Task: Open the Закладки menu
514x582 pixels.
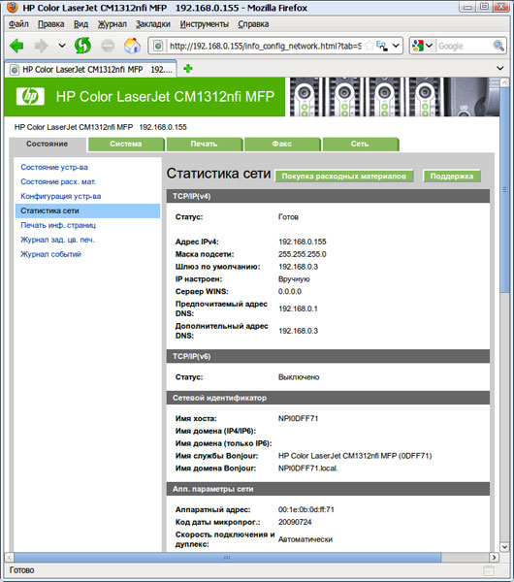Action: tap(153, 24)
